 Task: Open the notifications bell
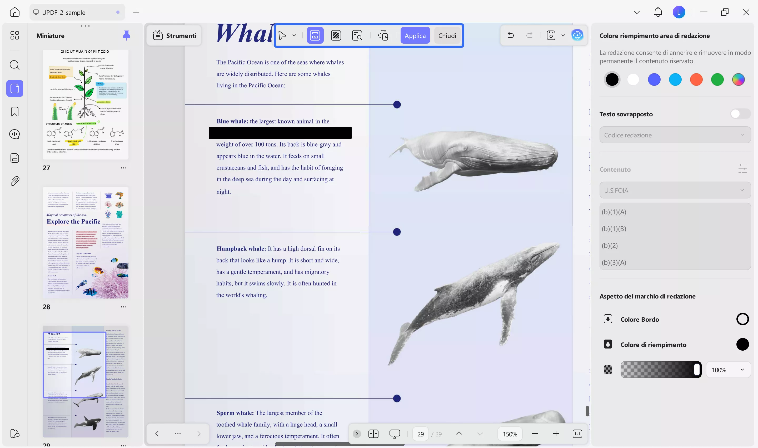658,12
